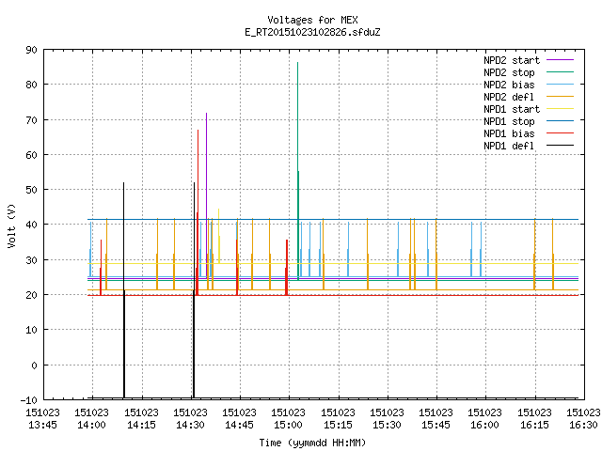Click the x-axis label 151023 14:00
Screen dimensions: 602x451
pyautogui.click(x=92, y=418)
